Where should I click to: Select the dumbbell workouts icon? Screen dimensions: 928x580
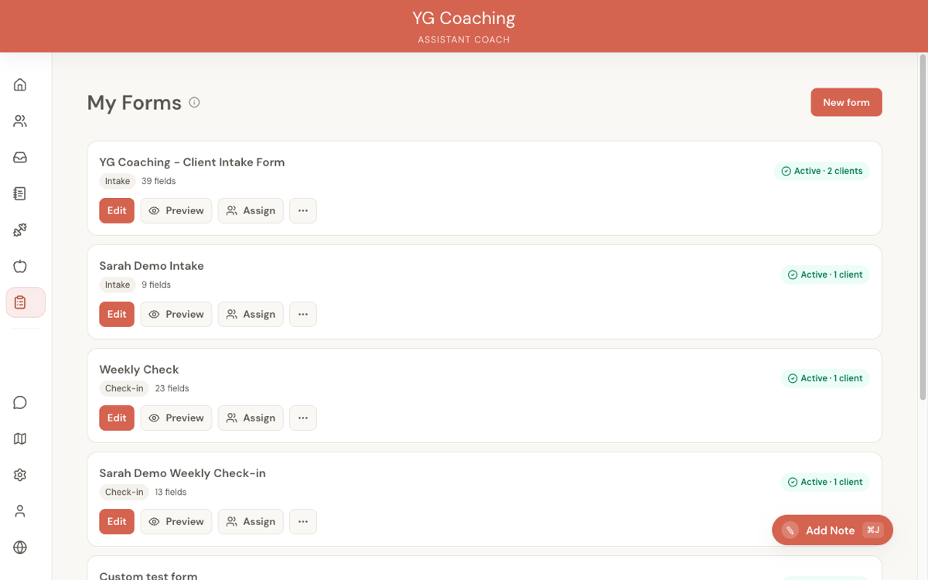[x=19, y=230]
